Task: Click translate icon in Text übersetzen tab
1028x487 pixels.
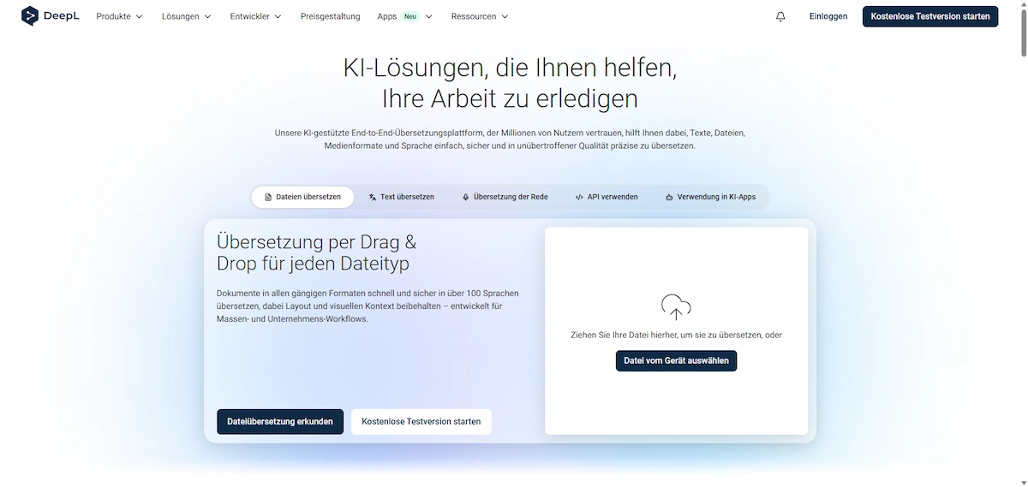Action: [x=373, y=197]
